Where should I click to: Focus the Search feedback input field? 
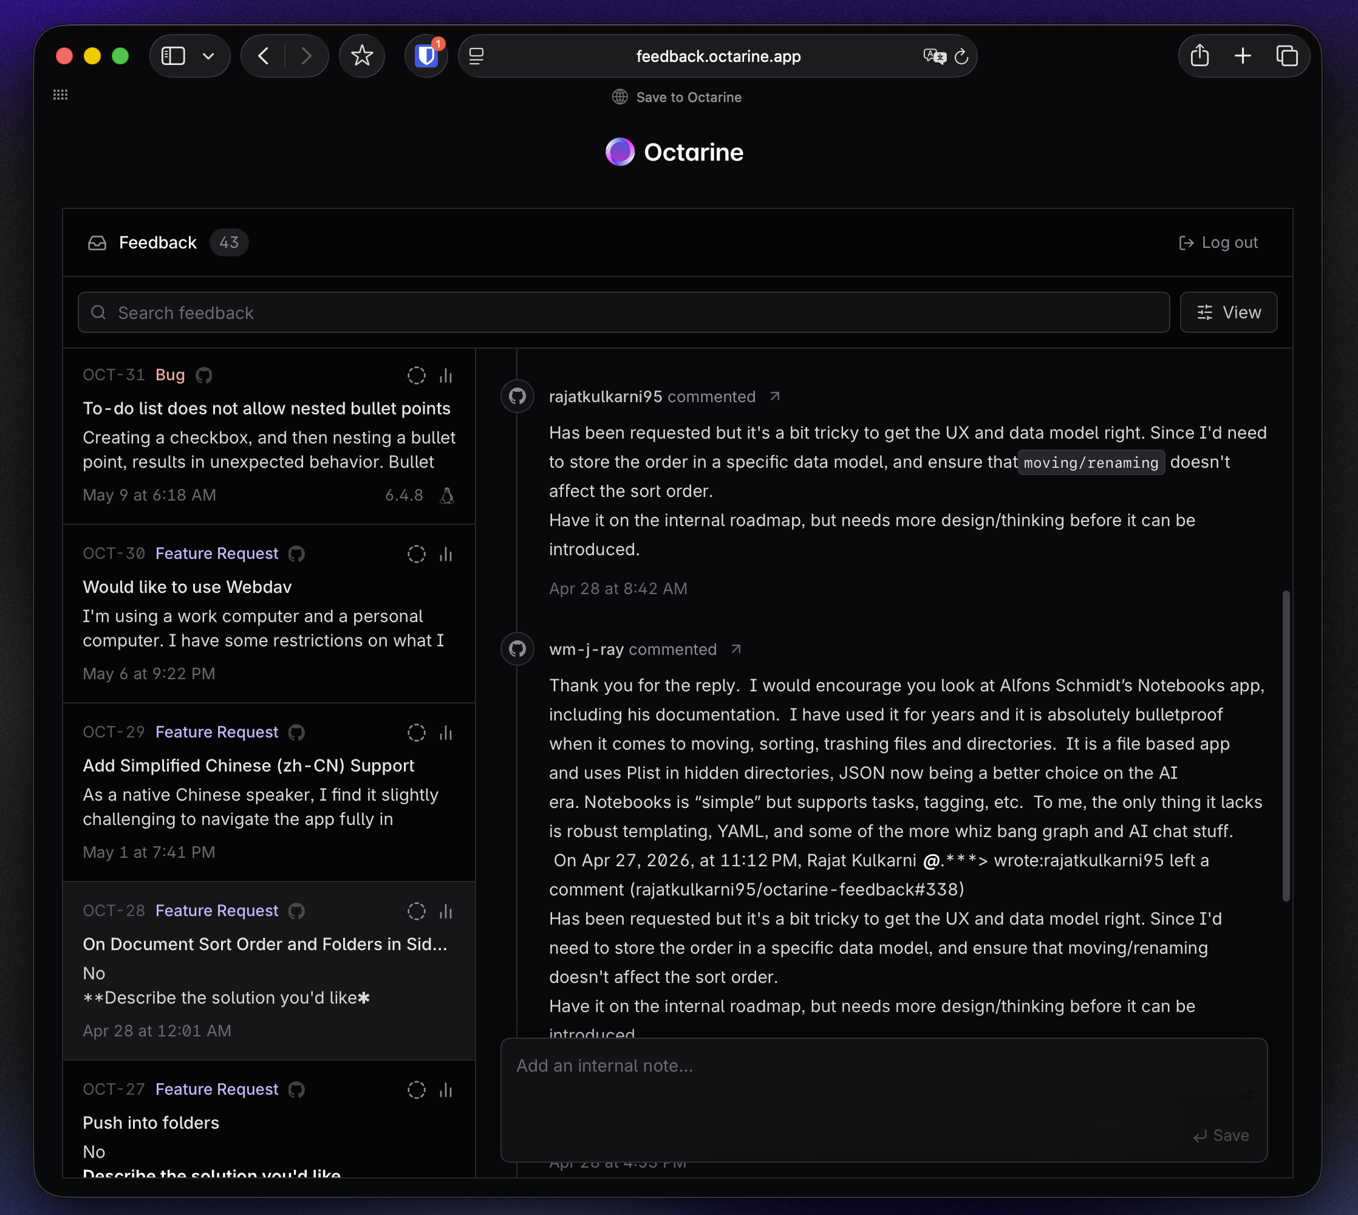coord(624,312)
